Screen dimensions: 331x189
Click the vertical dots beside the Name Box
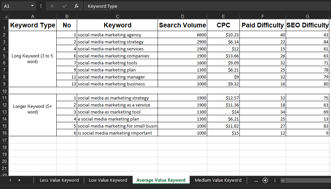pyautogui.click(x=41, y=6)
